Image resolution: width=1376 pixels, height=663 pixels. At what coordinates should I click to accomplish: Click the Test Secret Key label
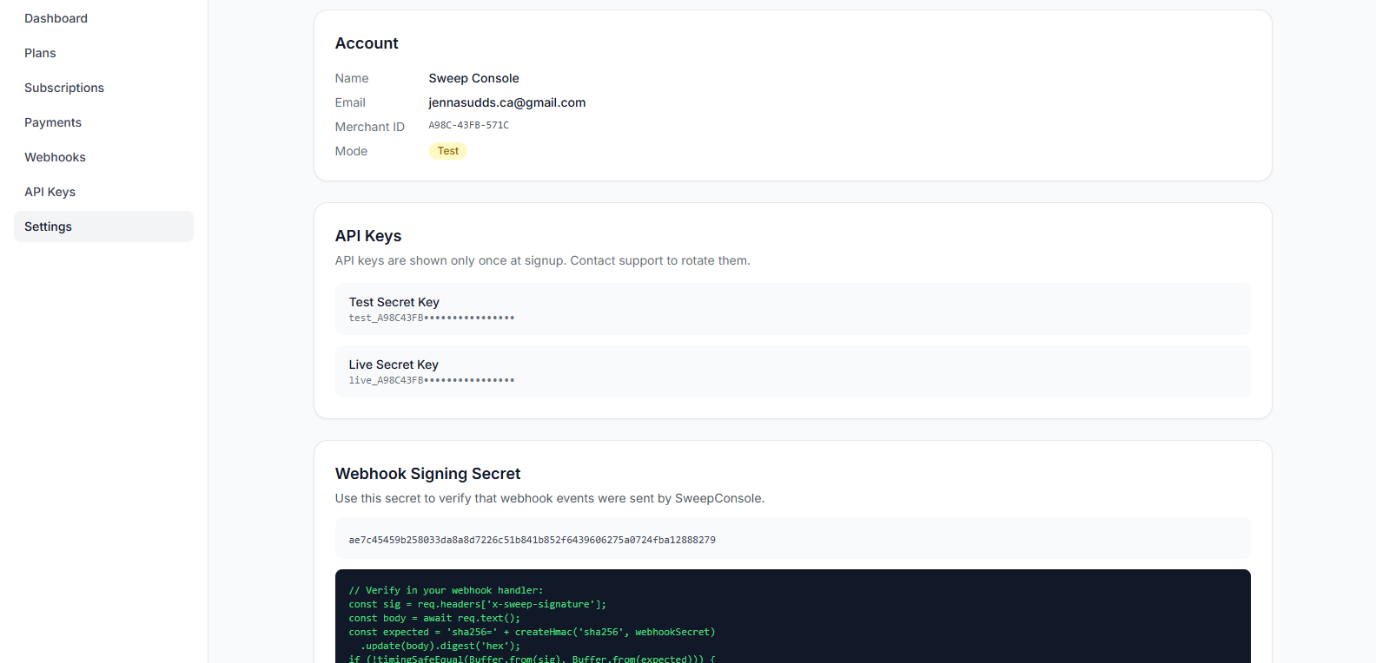[x=394, y=302]
